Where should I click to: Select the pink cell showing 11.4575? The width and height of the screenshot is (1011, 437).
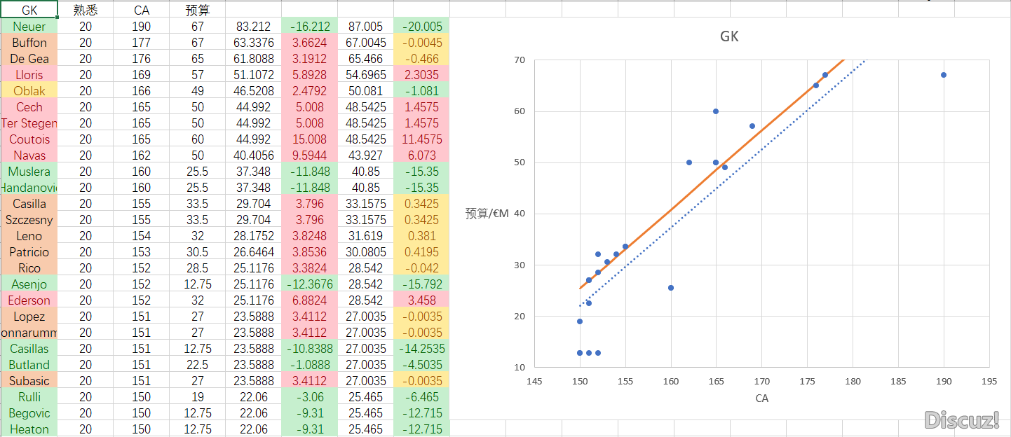(422, 139)
